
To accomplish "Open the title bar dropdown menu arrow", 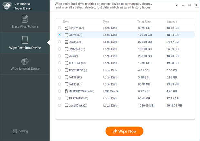I will tap(177, 5).
